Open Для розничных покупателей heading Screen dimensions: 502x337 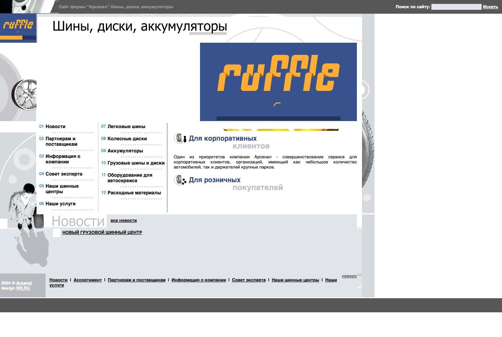tap(236, 184)
